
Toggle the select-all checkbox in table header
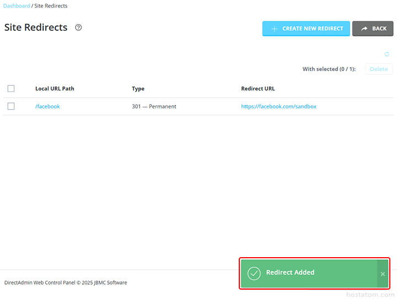(11, 89)
